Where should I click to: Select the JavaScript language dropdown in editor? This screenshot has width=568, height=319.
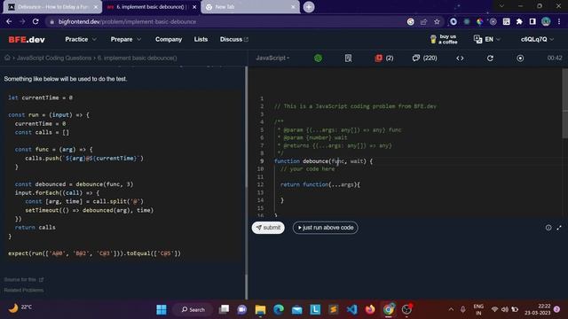click(272, 58)
